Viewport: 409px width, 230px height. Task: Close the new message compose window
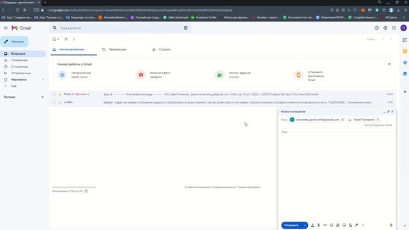tap(392, 112)
